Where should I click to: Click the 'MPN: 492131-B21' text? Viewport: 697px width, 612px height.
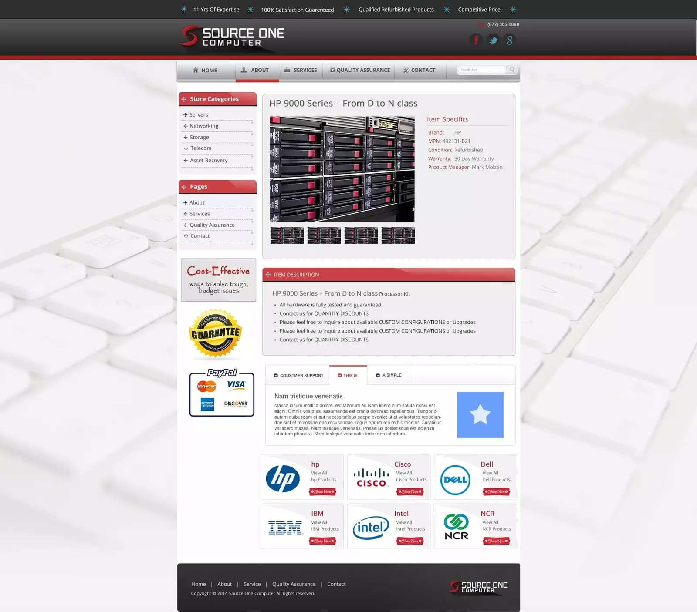tap(449, 141)
